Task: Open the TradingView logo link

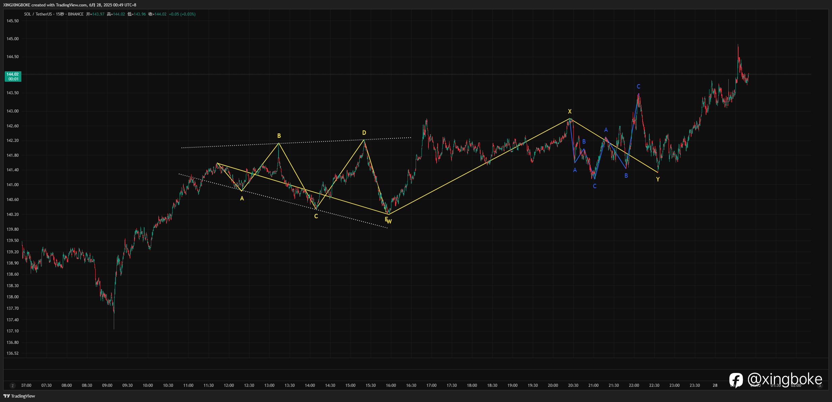Action: tap(19, 396)
